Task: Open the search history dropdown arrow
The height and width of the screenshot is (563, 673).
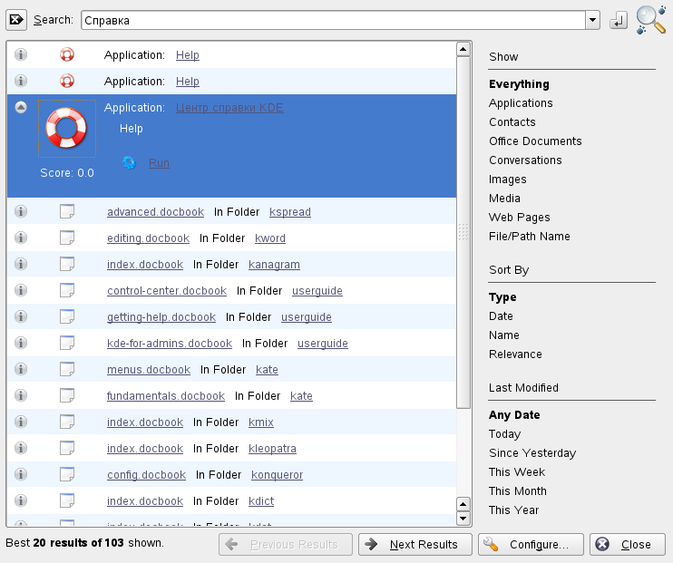Action: click(593, 20)
